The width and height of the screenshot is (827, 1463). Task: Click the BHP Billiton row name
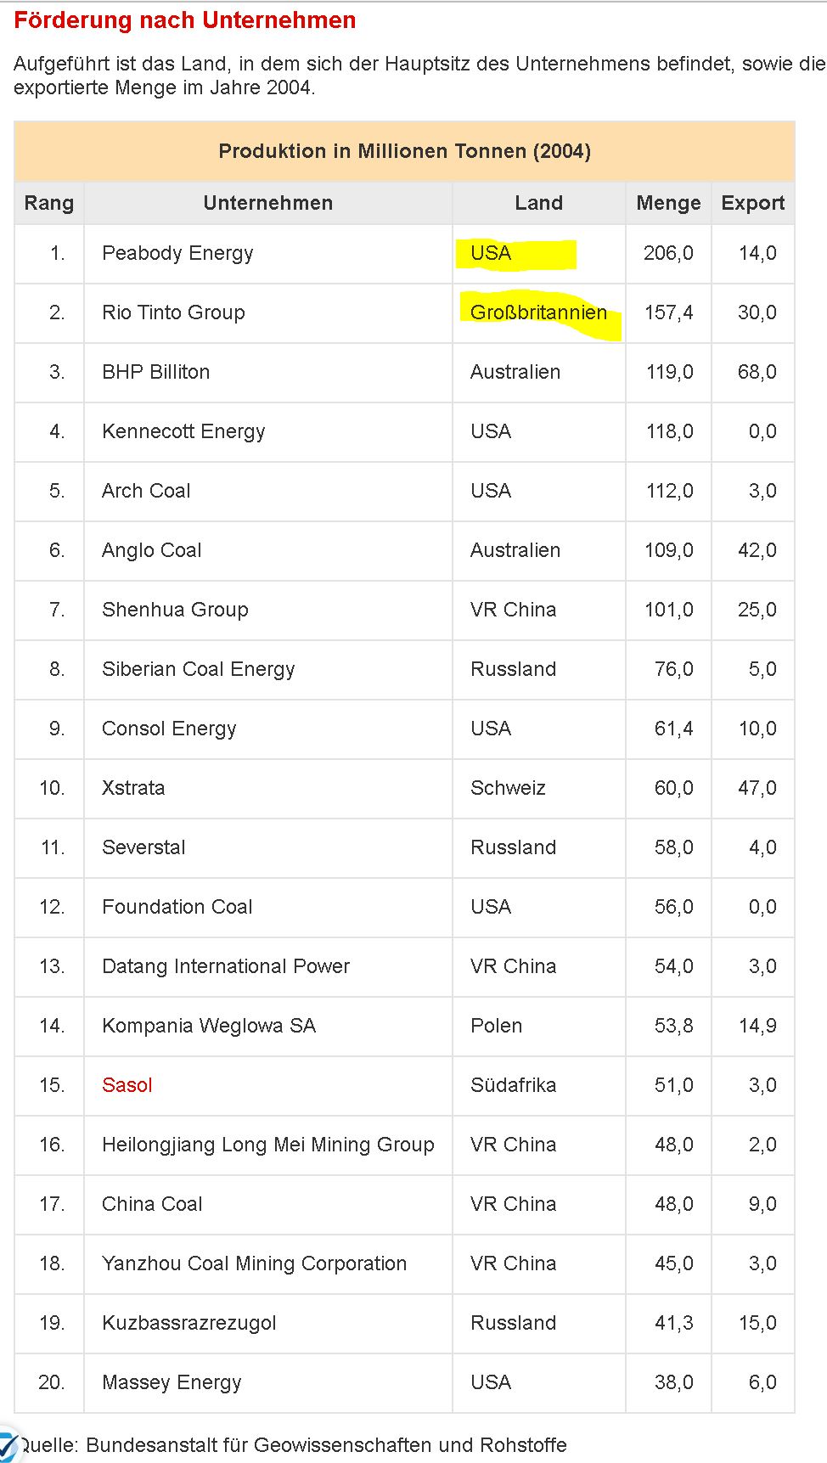155,372
